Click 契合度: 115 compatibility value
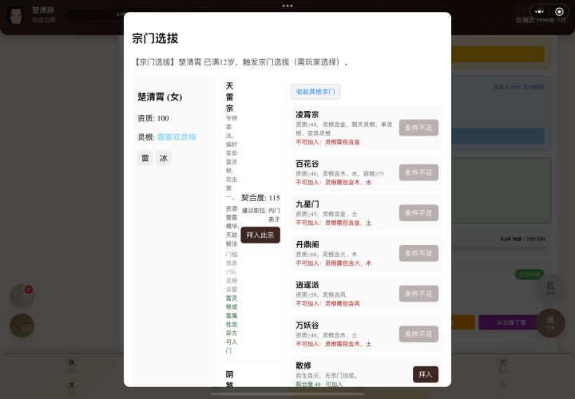Viewport: 575px width, 399px height. (260, 198)
